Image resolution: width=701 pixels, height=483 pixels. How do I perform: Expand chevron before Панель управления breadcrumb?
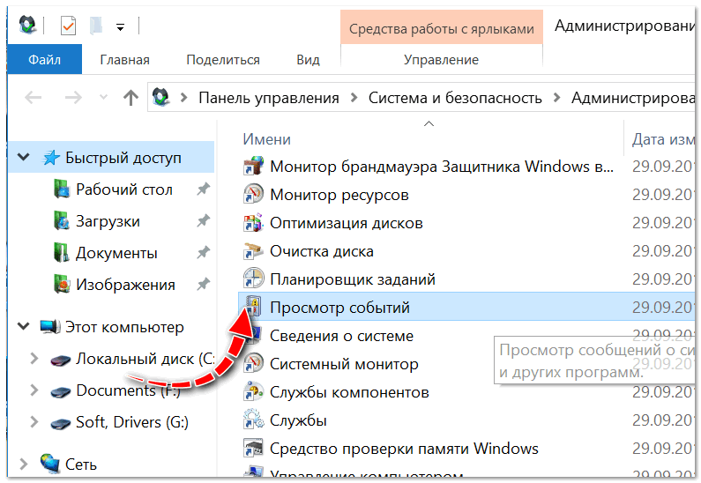click(x=183, y=98)
